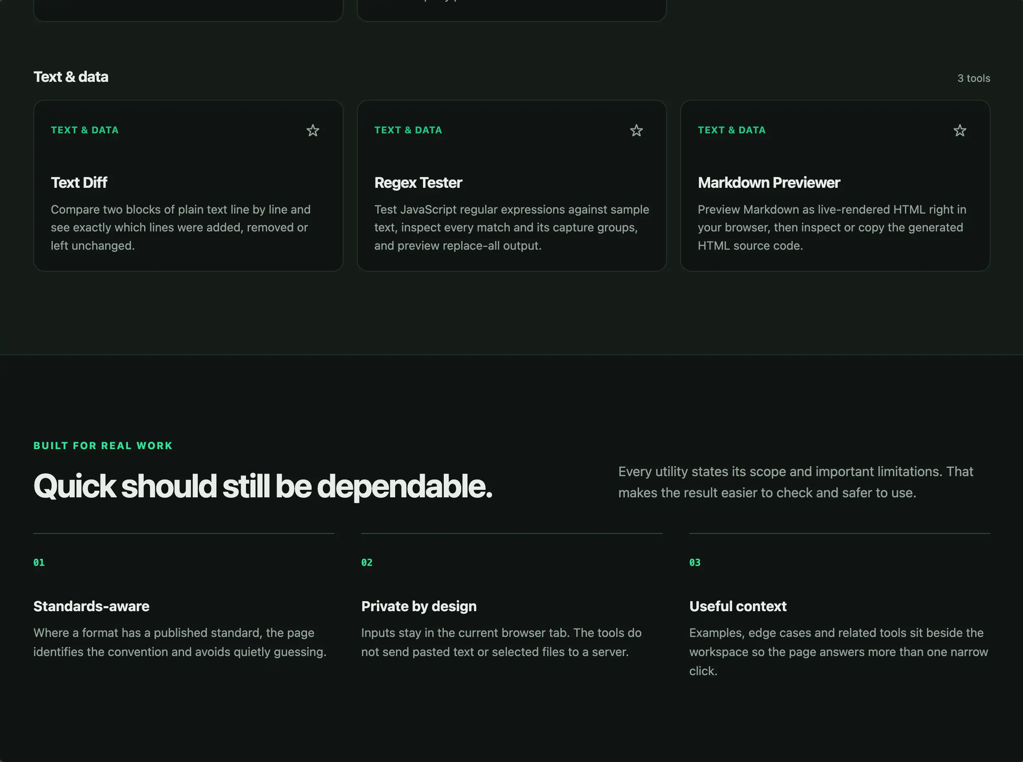1023x762 pixels.
Task: Open the Regex Tester tool card
Action: coord(511,185)
